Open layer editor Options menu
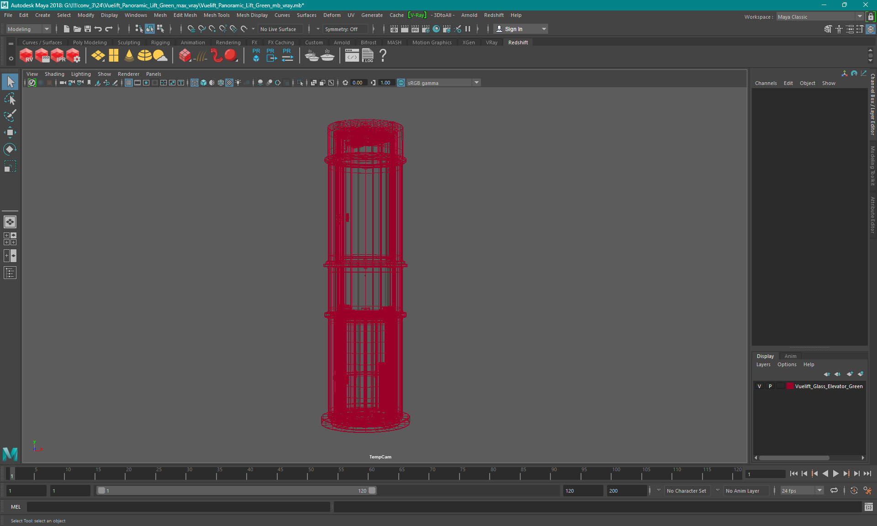This screenshot has width=877, height=526. point(787,364)
